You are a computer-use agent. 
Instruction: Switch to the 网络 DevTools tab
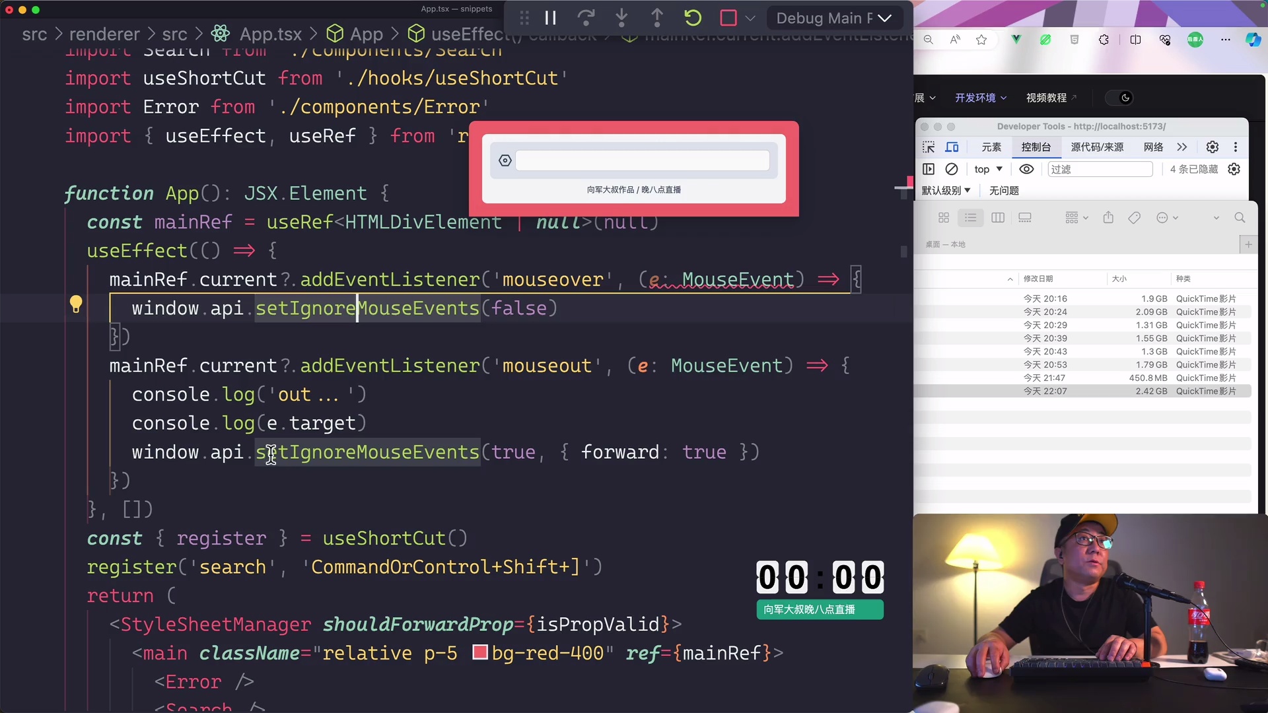coord(1152,147)
